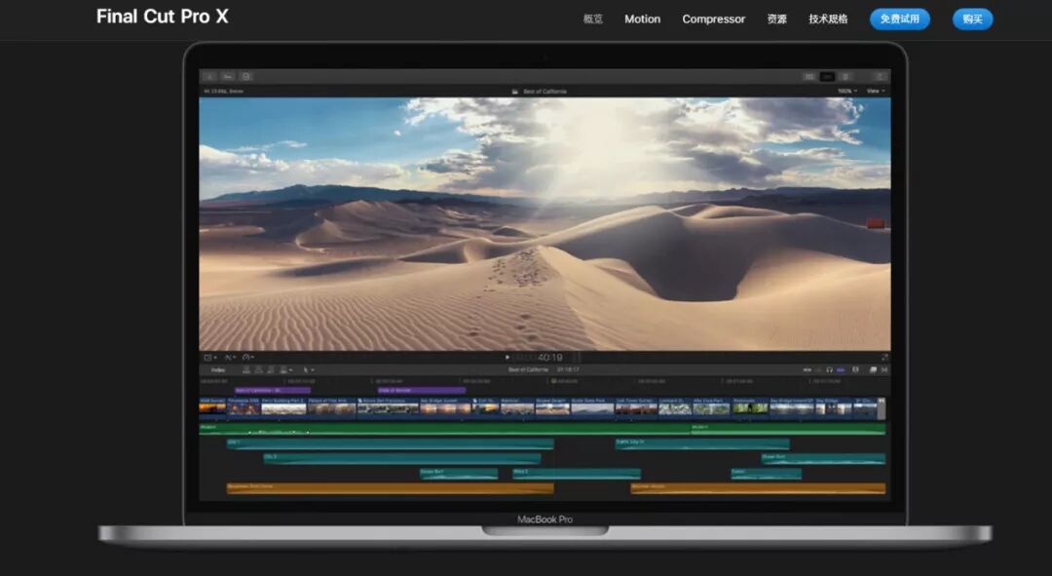Select the right orange audio clip
Screen dimensions: 1052x576
click(758, 488)
